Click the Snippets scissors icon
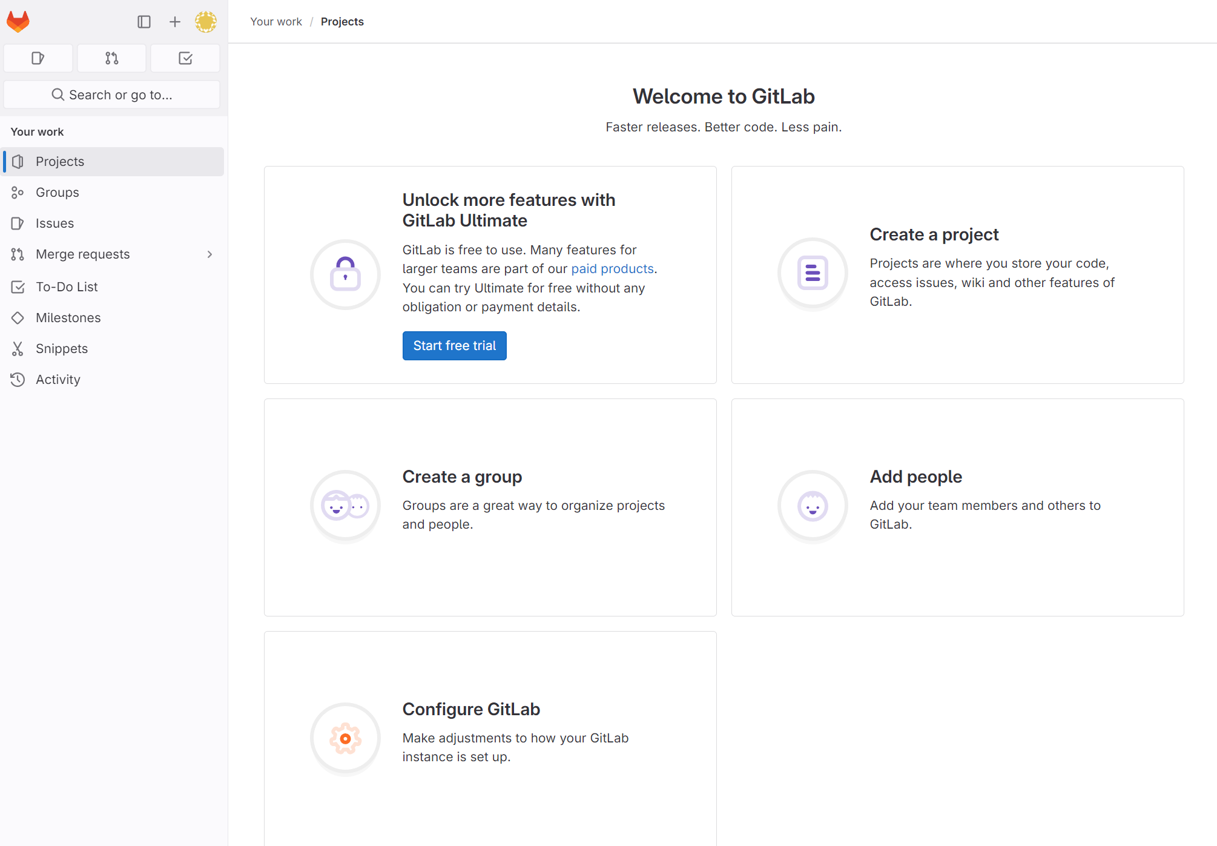The width and height of the screenshot is (1217, 846). 18,349
